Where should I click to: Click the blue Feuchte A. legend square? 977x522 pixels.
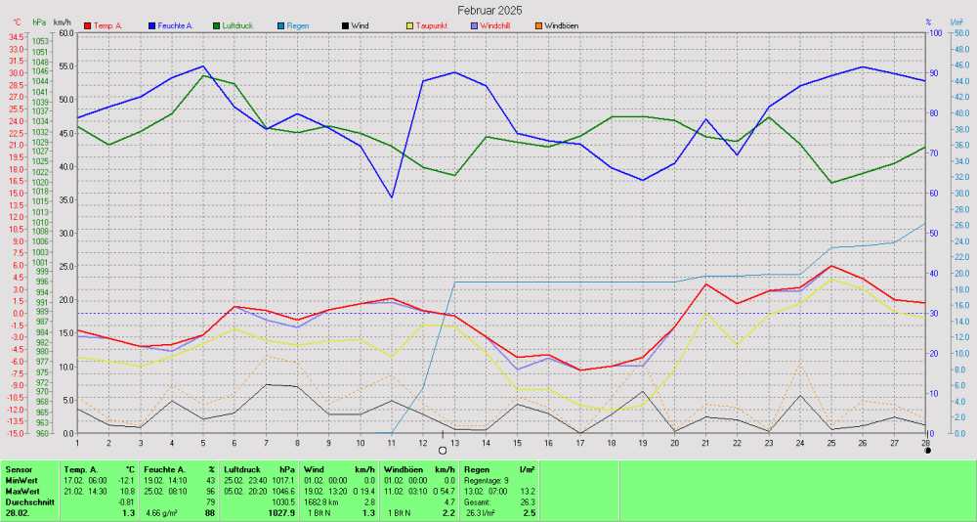click(152, 25)
